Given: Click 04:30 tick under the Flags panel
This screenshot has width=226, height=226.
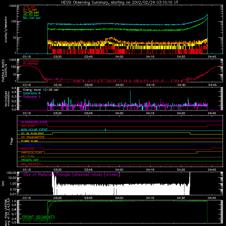Looking at the screenshot, I should click(181, 170).
